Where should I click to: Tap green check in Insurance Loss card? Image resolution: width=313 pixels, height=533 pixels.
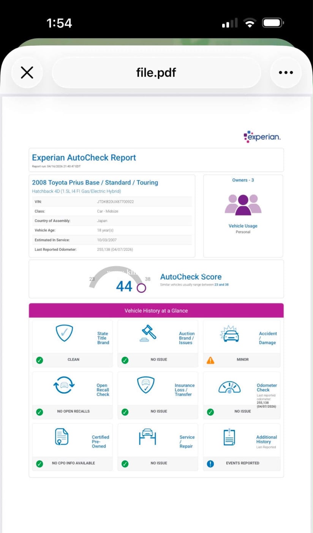click(125, 412)
